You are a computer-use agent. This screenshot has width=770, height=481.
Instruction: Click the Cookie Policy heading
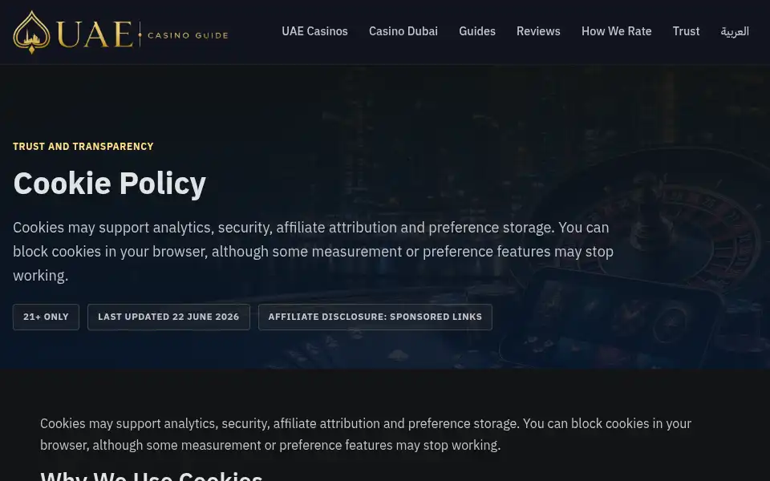(110, 184)
